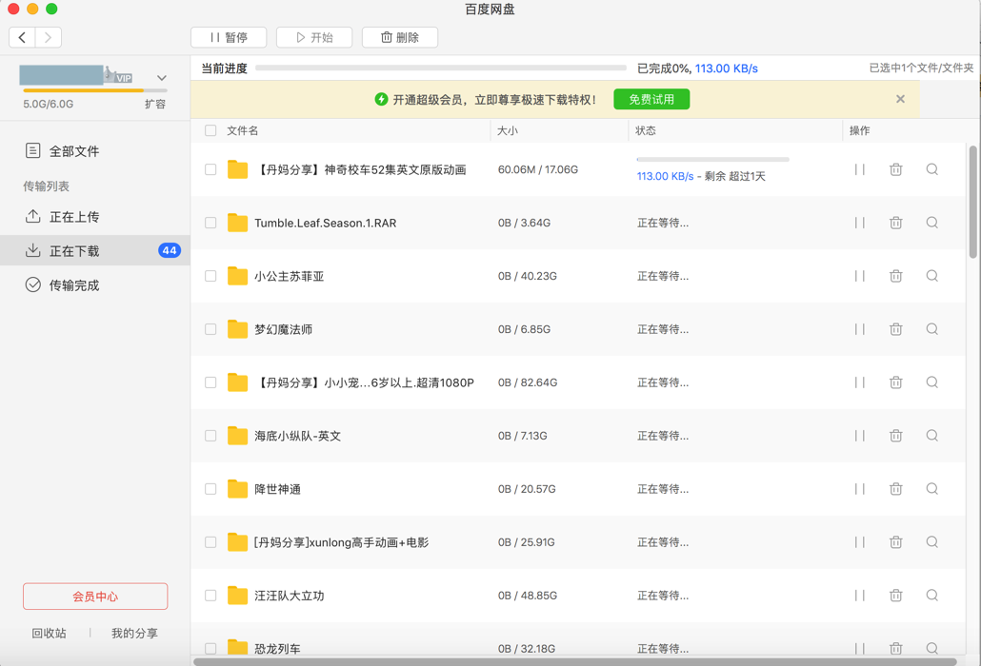Image resolution: width=981 pixels, height=666 pixels.
Task: Delete the 梦幻魔法师 download task
Action: click(896, 329)
